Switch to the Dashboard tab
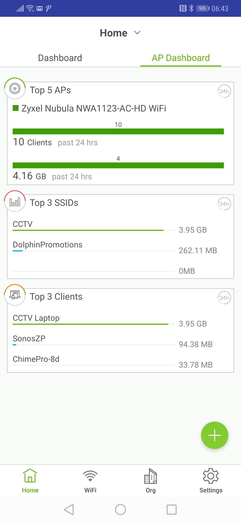 (60, 58)
